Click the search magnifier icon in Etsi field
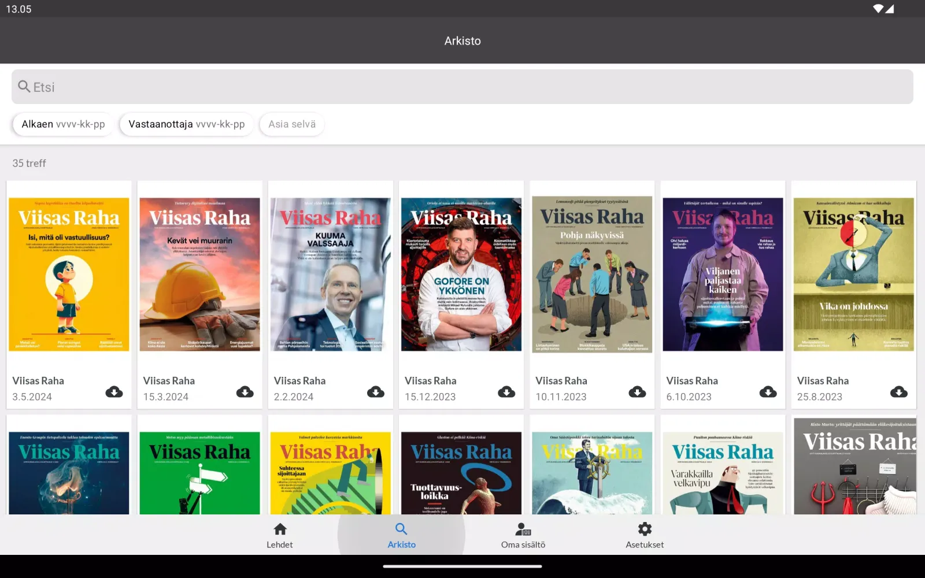 click(24, 87)
